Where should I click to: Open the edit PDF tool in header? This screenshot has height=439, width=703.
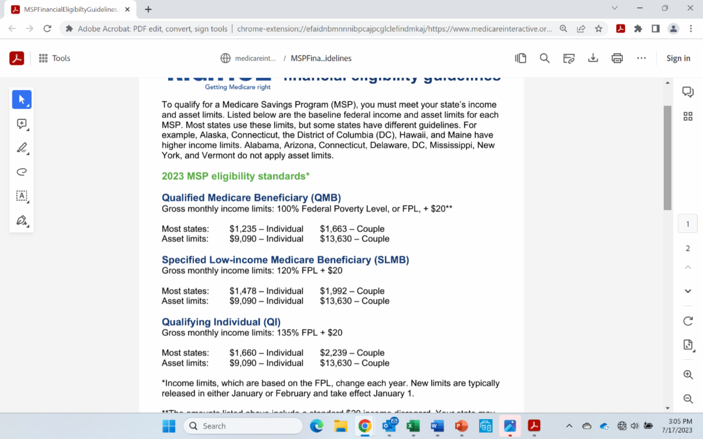(x=569, y=58)
